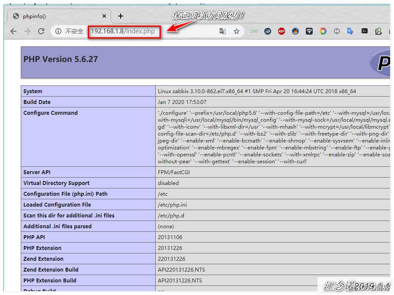Select the FPM/FastCGI Server API value

click(173, 172)
